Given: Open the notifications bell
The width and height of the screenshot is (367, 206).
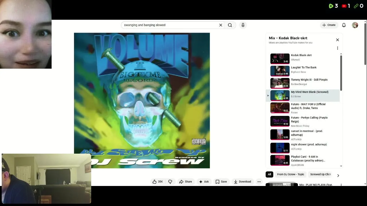Looking at the screenshot, I should pyautogui.click(x=344, y=25).
